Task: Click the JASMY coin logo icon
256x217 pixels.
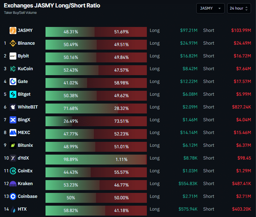Action: [x=13, y=30]
